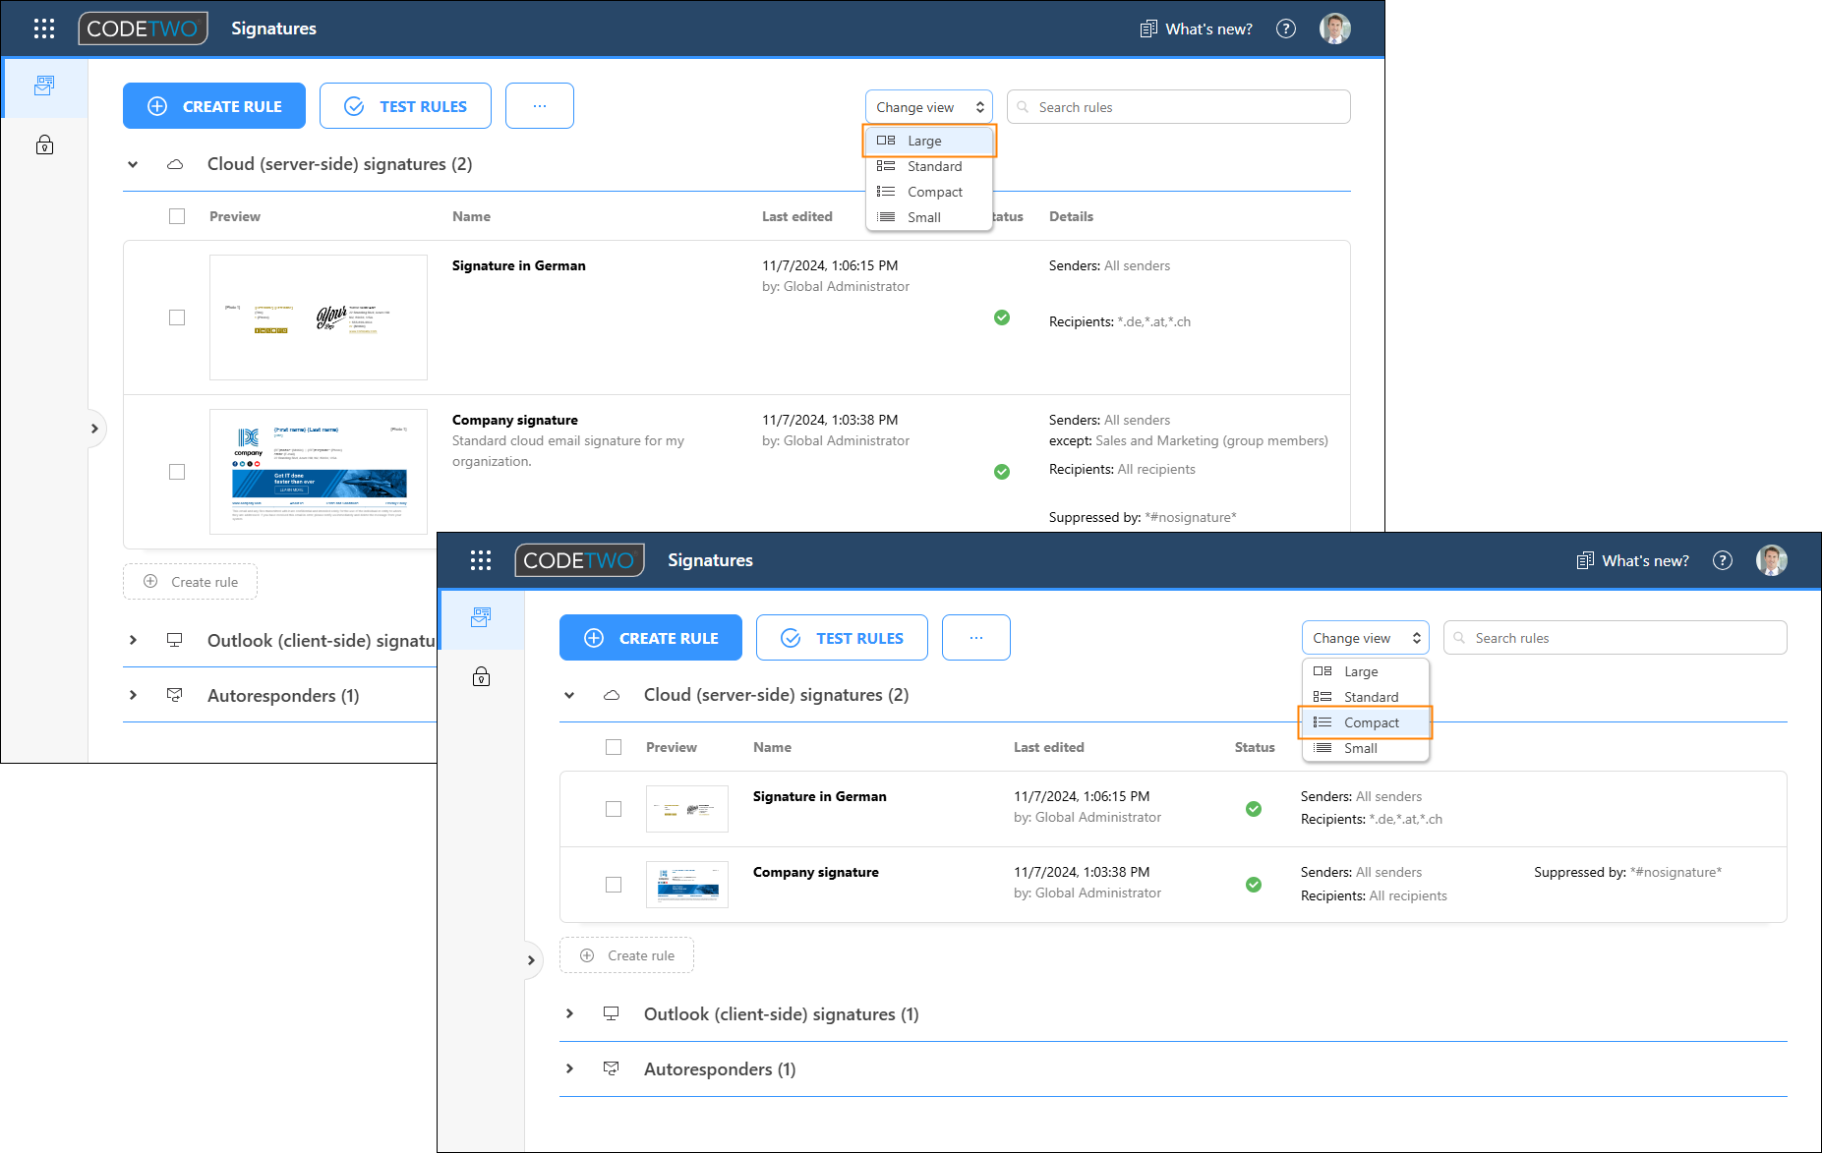Viewport: 1822px width, 1153px height.
Task: Click CREATE RULE button in back window
Action: click(214, 106)
